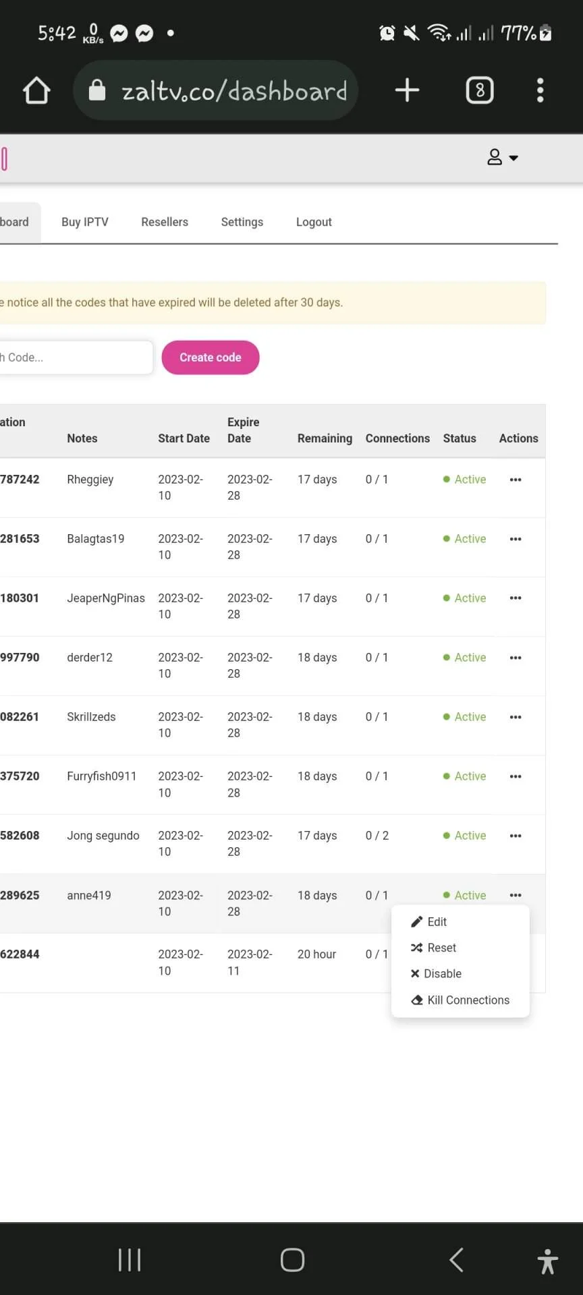Click Active status in anne419 row

(465, 895)
